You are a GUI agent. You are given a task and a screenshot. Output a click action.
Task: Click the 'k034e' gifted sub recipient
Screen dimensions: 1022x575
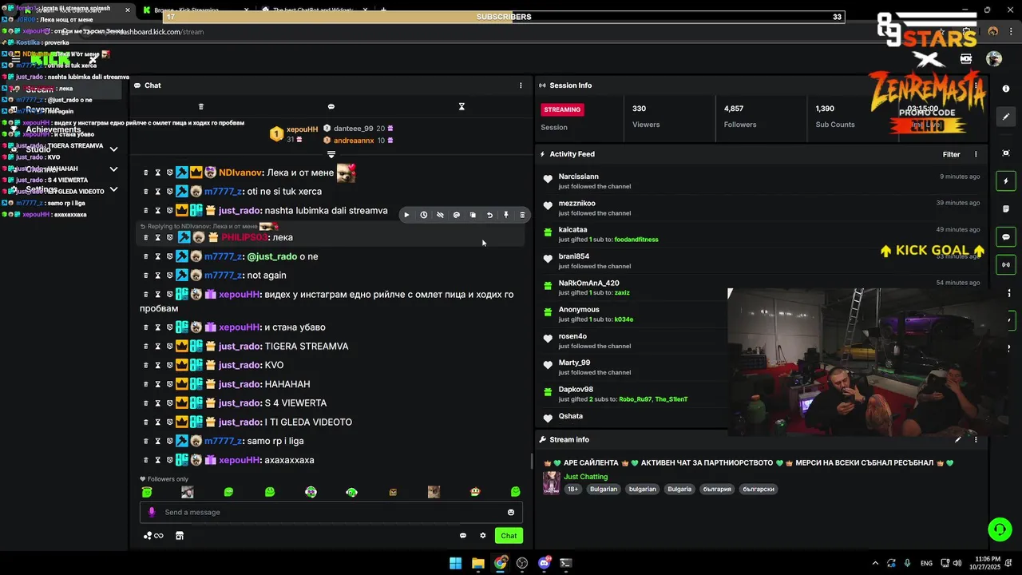pyautogui.click(x=624, y=319)
